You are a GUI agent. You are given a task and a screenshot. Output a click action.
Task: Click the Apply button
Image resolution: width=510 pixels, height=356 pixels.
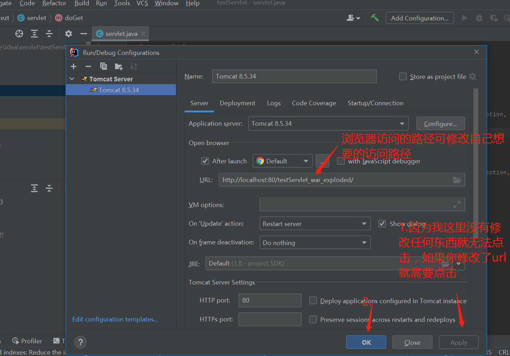459,342
